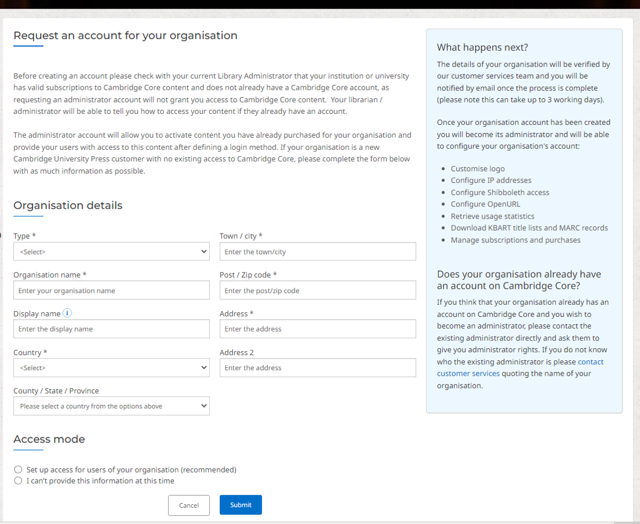Image resolution: width=640 pixels, height=524 pixels.
Task: Click the 'What happens next?' heading
Action: (x=482, y=47)
